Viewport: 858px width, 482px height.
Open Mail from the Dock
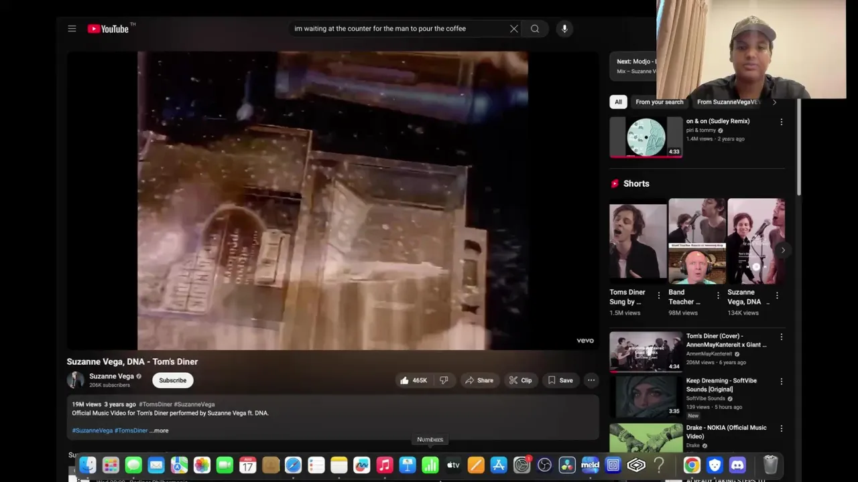[x=156, y=465]
